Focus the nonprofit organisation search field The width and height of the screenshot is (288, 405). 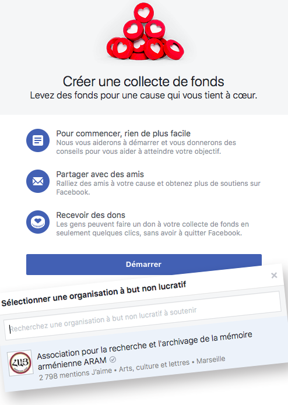[x=142, y=316]
